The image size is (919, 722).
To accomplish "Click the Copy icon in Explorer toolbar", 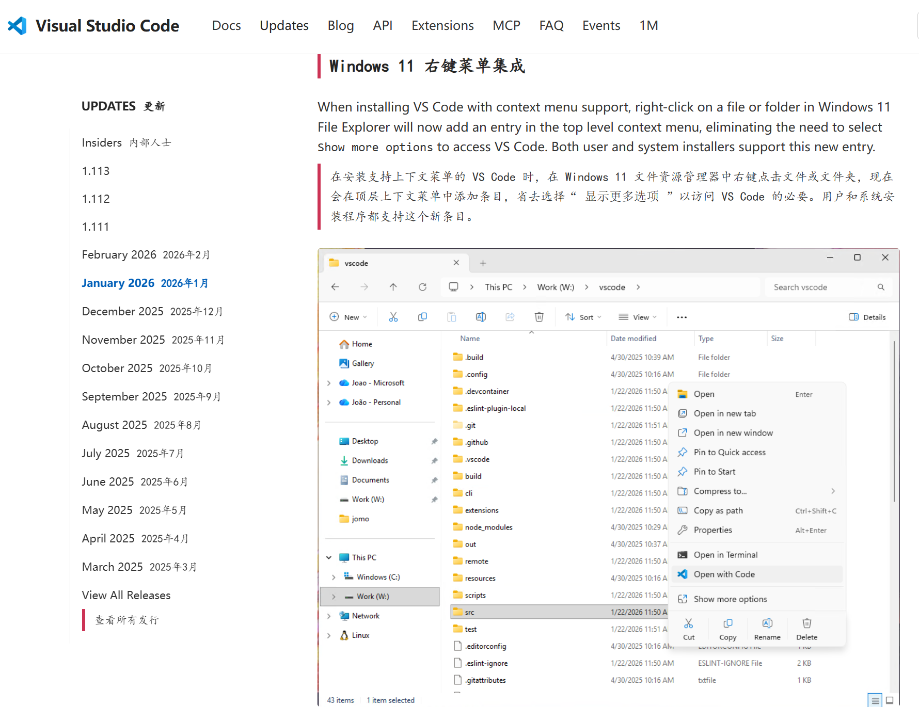I will tap(422, 317).
